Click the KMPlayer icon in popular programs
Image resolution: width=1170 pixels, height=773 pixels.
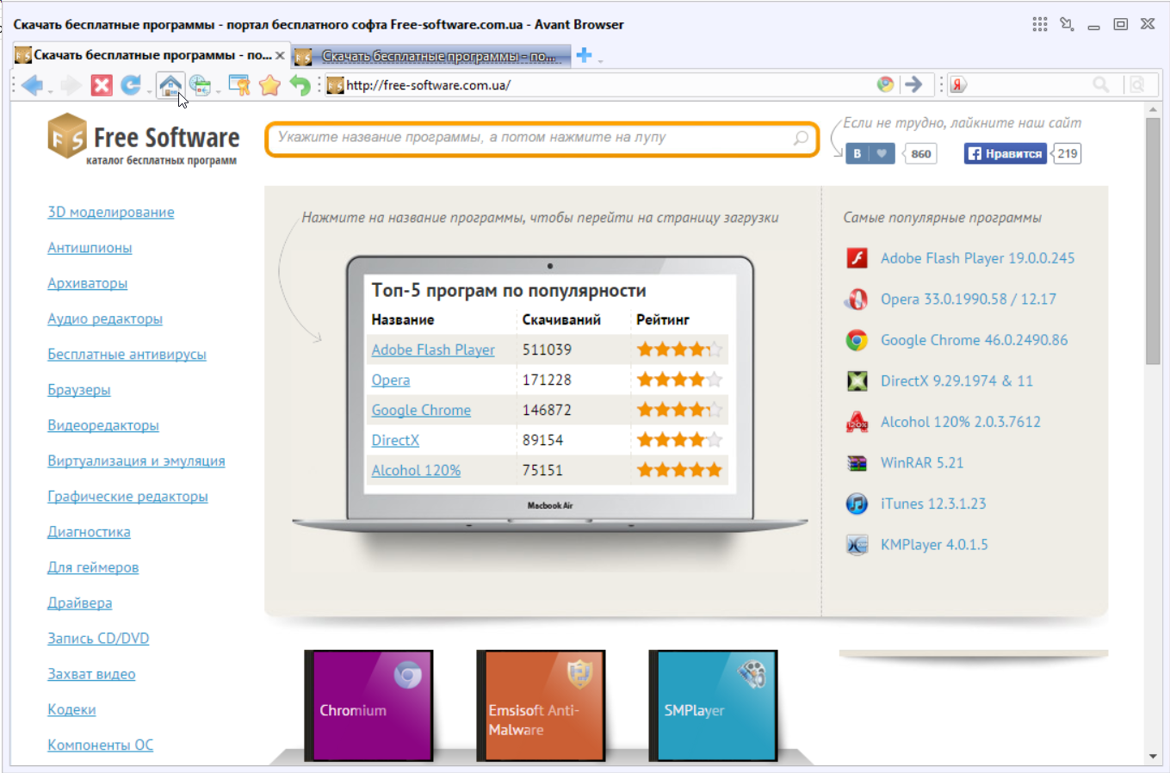(857, 545)
